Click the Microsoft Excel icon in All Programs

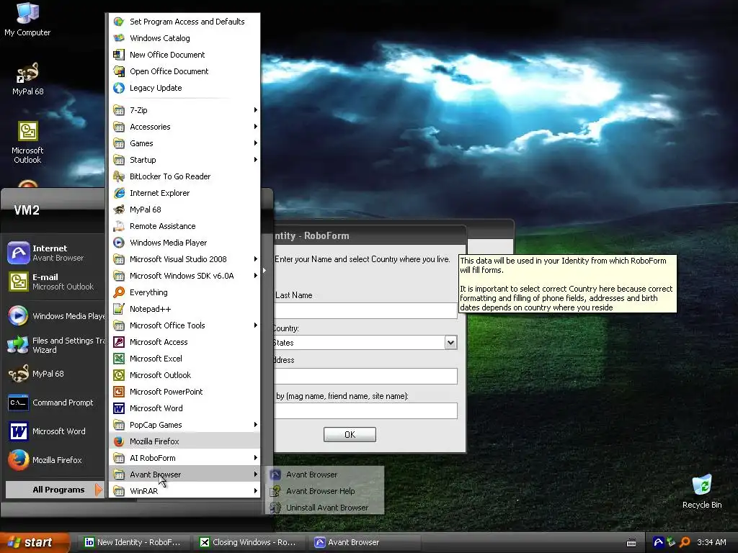119,359
